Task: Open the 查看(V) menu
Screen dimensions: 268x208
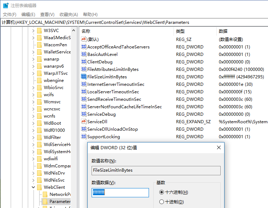Action: click(x=47, y=15)
